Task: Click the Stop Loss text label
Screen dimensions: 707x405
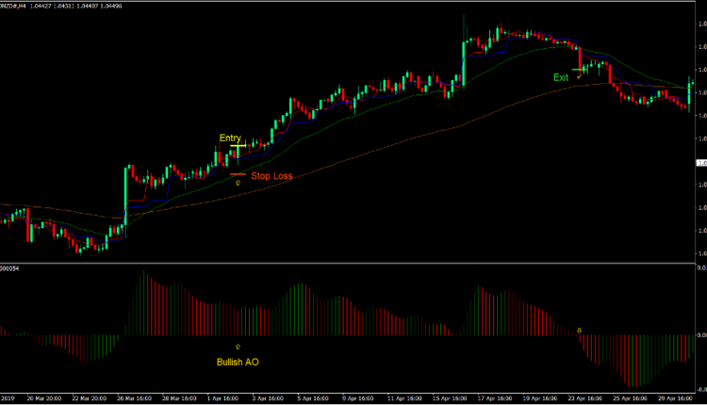Action: [x=271, y=175]
